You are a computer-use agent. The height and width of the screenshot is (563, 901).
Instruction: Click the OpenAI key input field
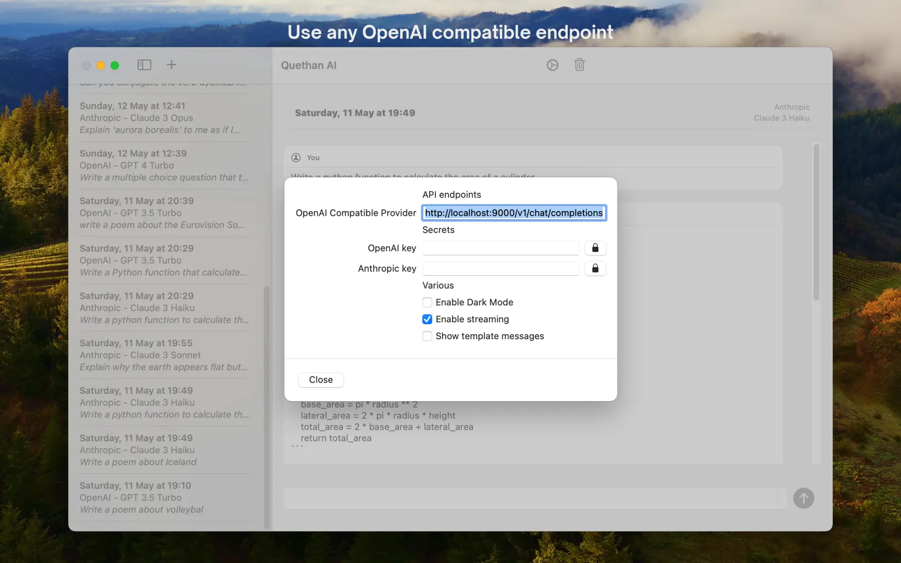(500, 248)
